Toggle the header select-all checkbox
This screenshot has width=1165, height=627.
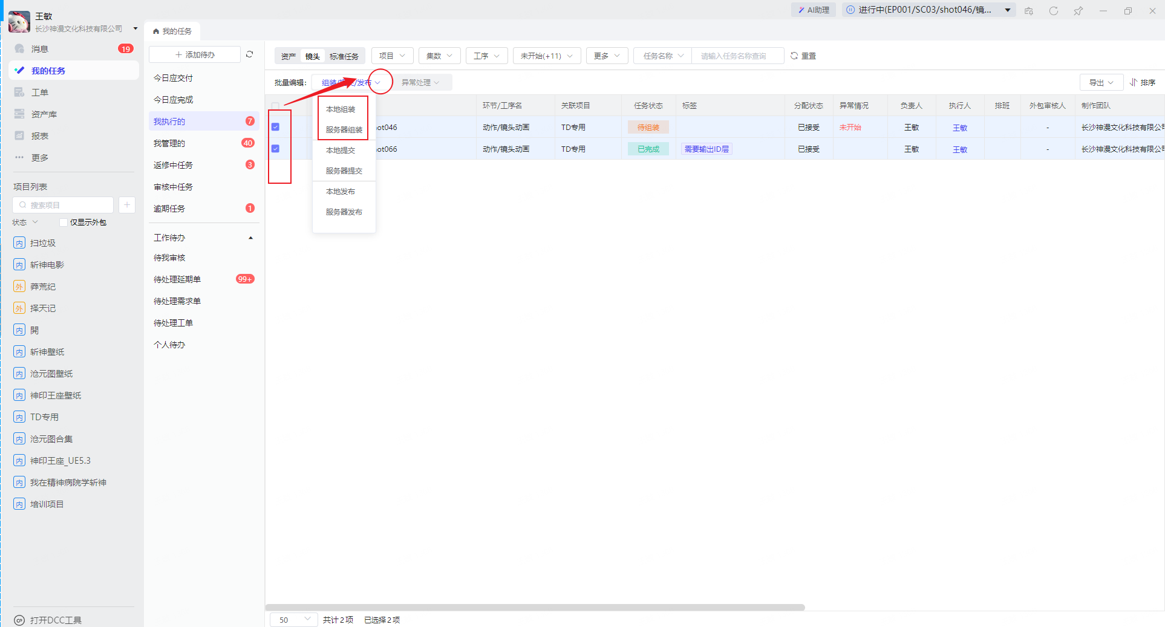[275, 106]
